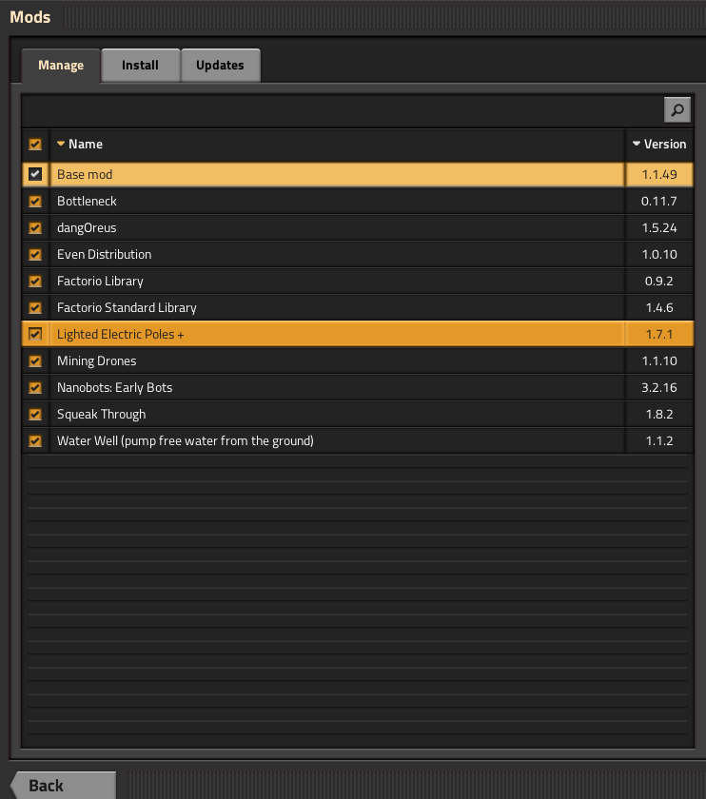Select the Water Well mod name
The height and width of the screenshot is (799, 706).
pyautogui.click(x=185, y=440)
